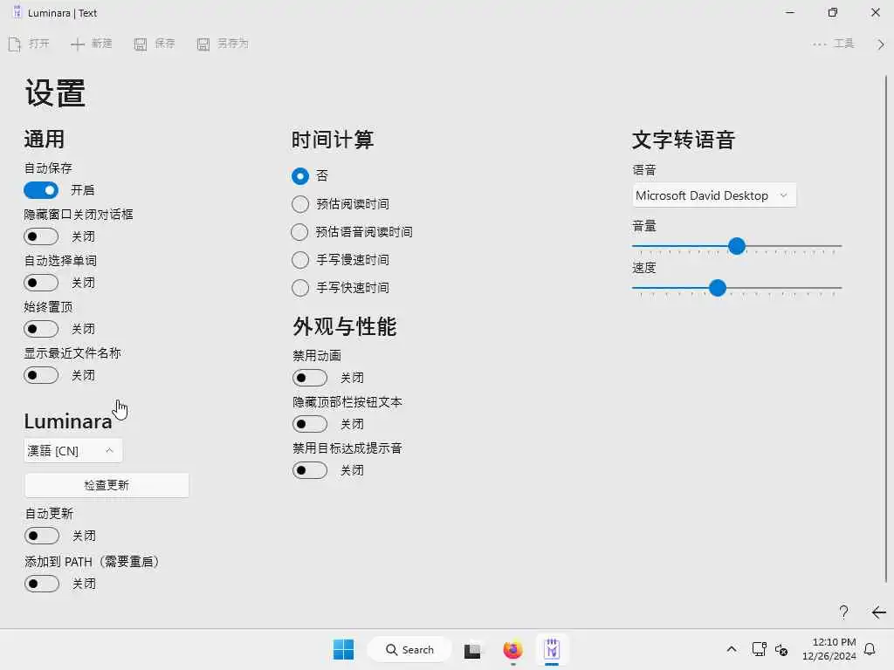The width and height of the screenshot is (894, 670).
Task: Enable the 隐藏窗口关闭对话框 toggle
Action: coord(41,236)
